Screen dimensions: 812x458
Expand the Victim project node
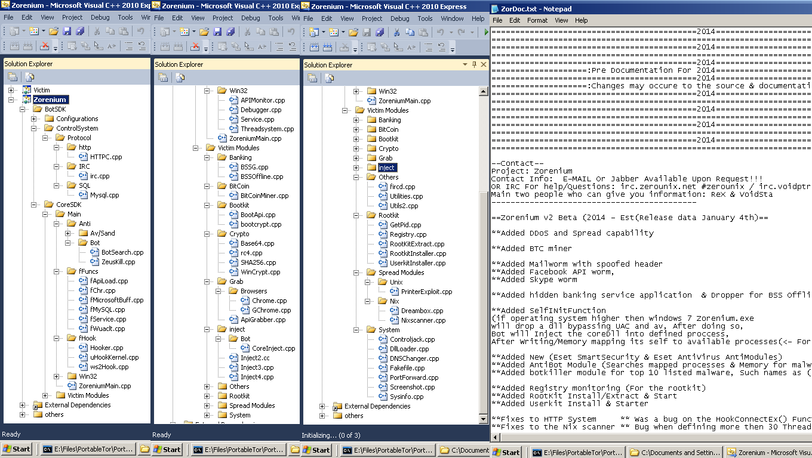(11, 90)
